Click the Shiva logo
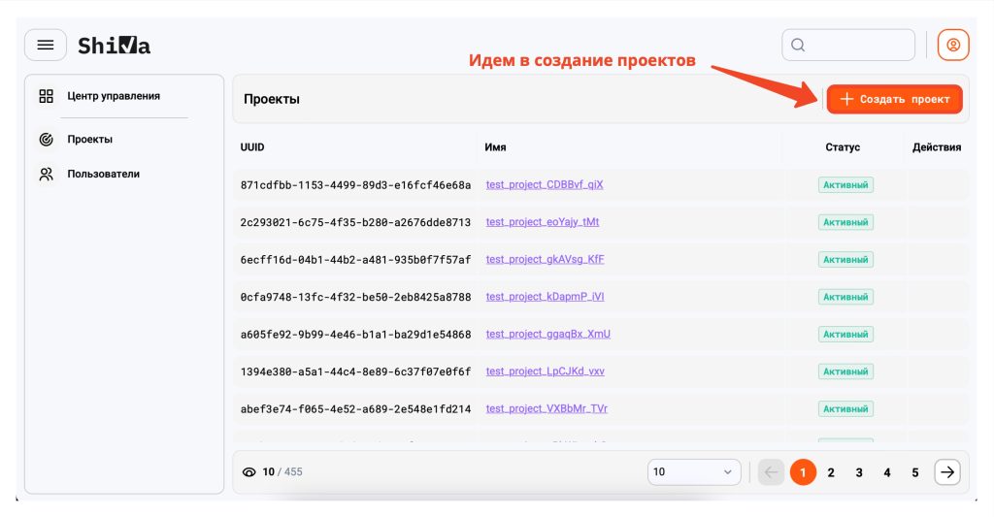The width and height of the screenshot is (994, 517). pyautogui.click(x=114, y=46)
